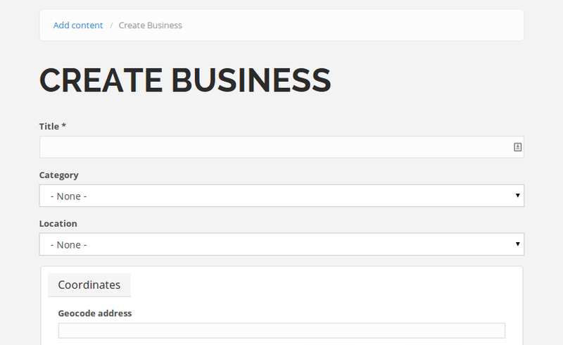Switch to the Coordinates tab
563x345 pixels.
89,285
